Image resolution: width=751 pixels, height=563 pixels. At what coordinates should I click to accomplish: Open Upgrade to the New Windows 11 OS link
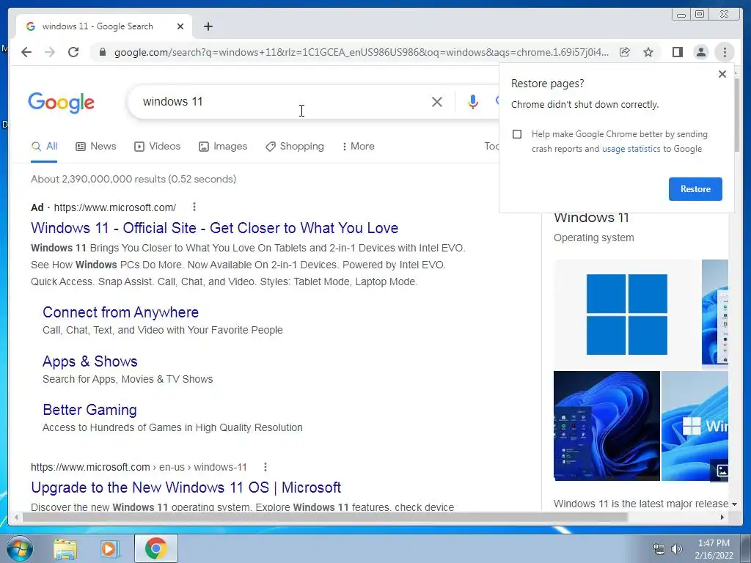(x=186, y=487)
